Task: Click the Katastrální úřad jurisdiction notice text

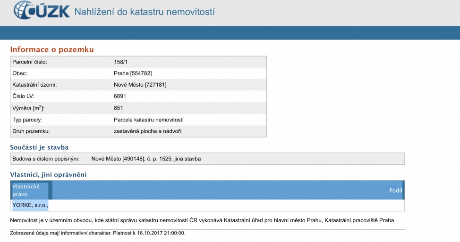Action: tap(202, 220)
